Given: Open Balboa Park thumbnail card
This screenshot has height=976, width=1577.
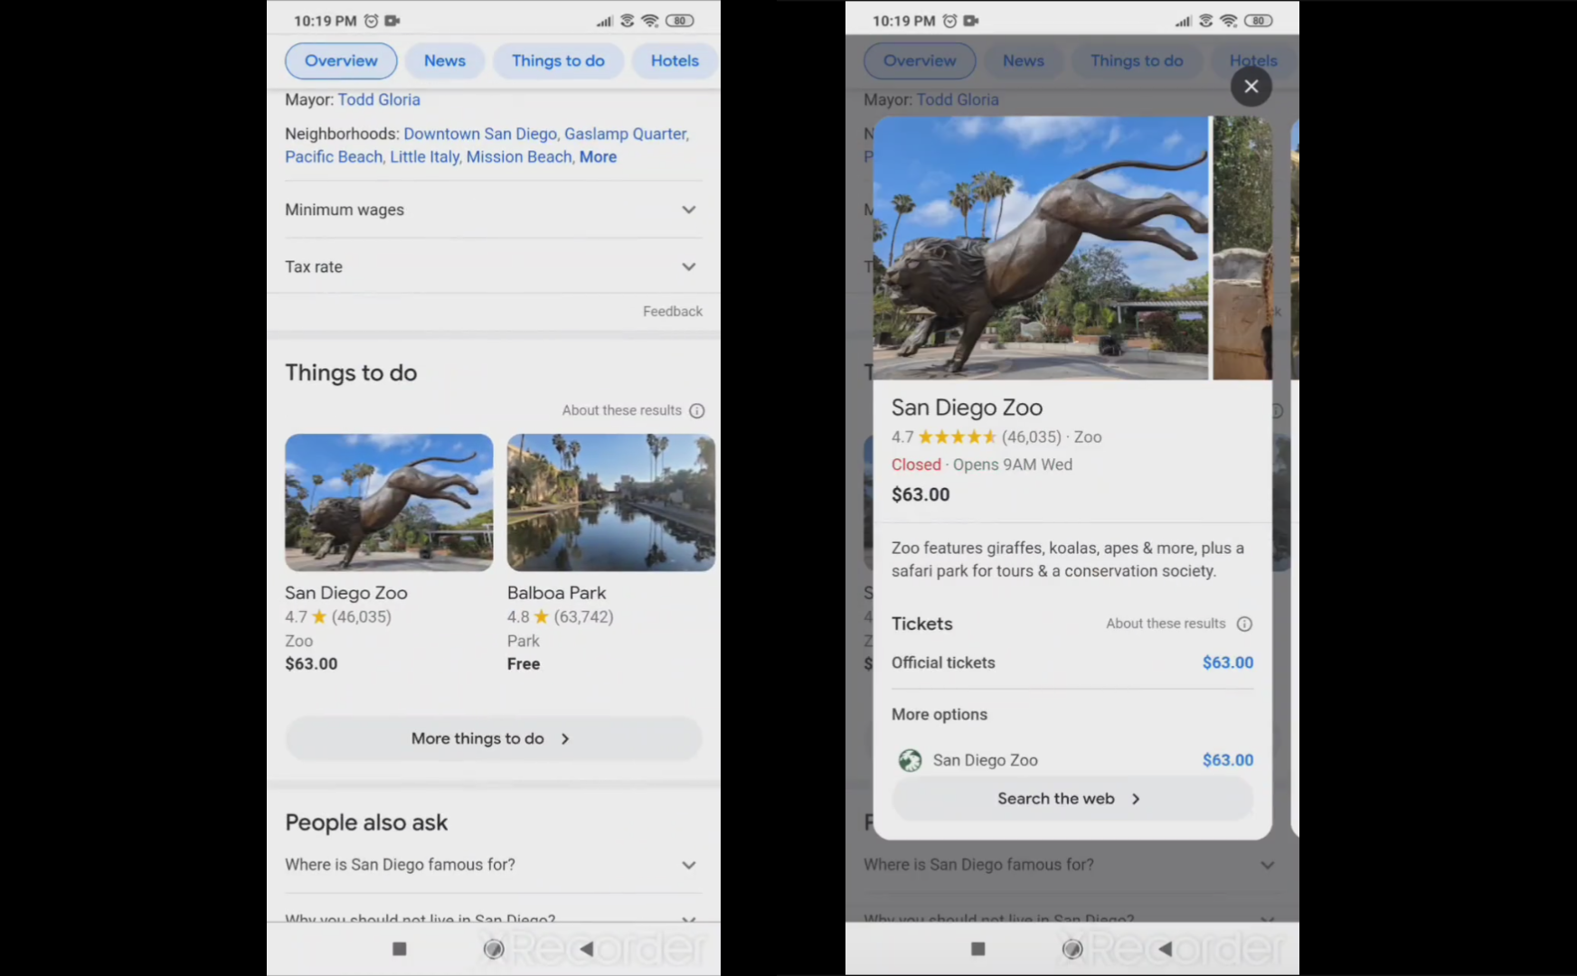Looking at the screenshot, I should pos(611,502).
